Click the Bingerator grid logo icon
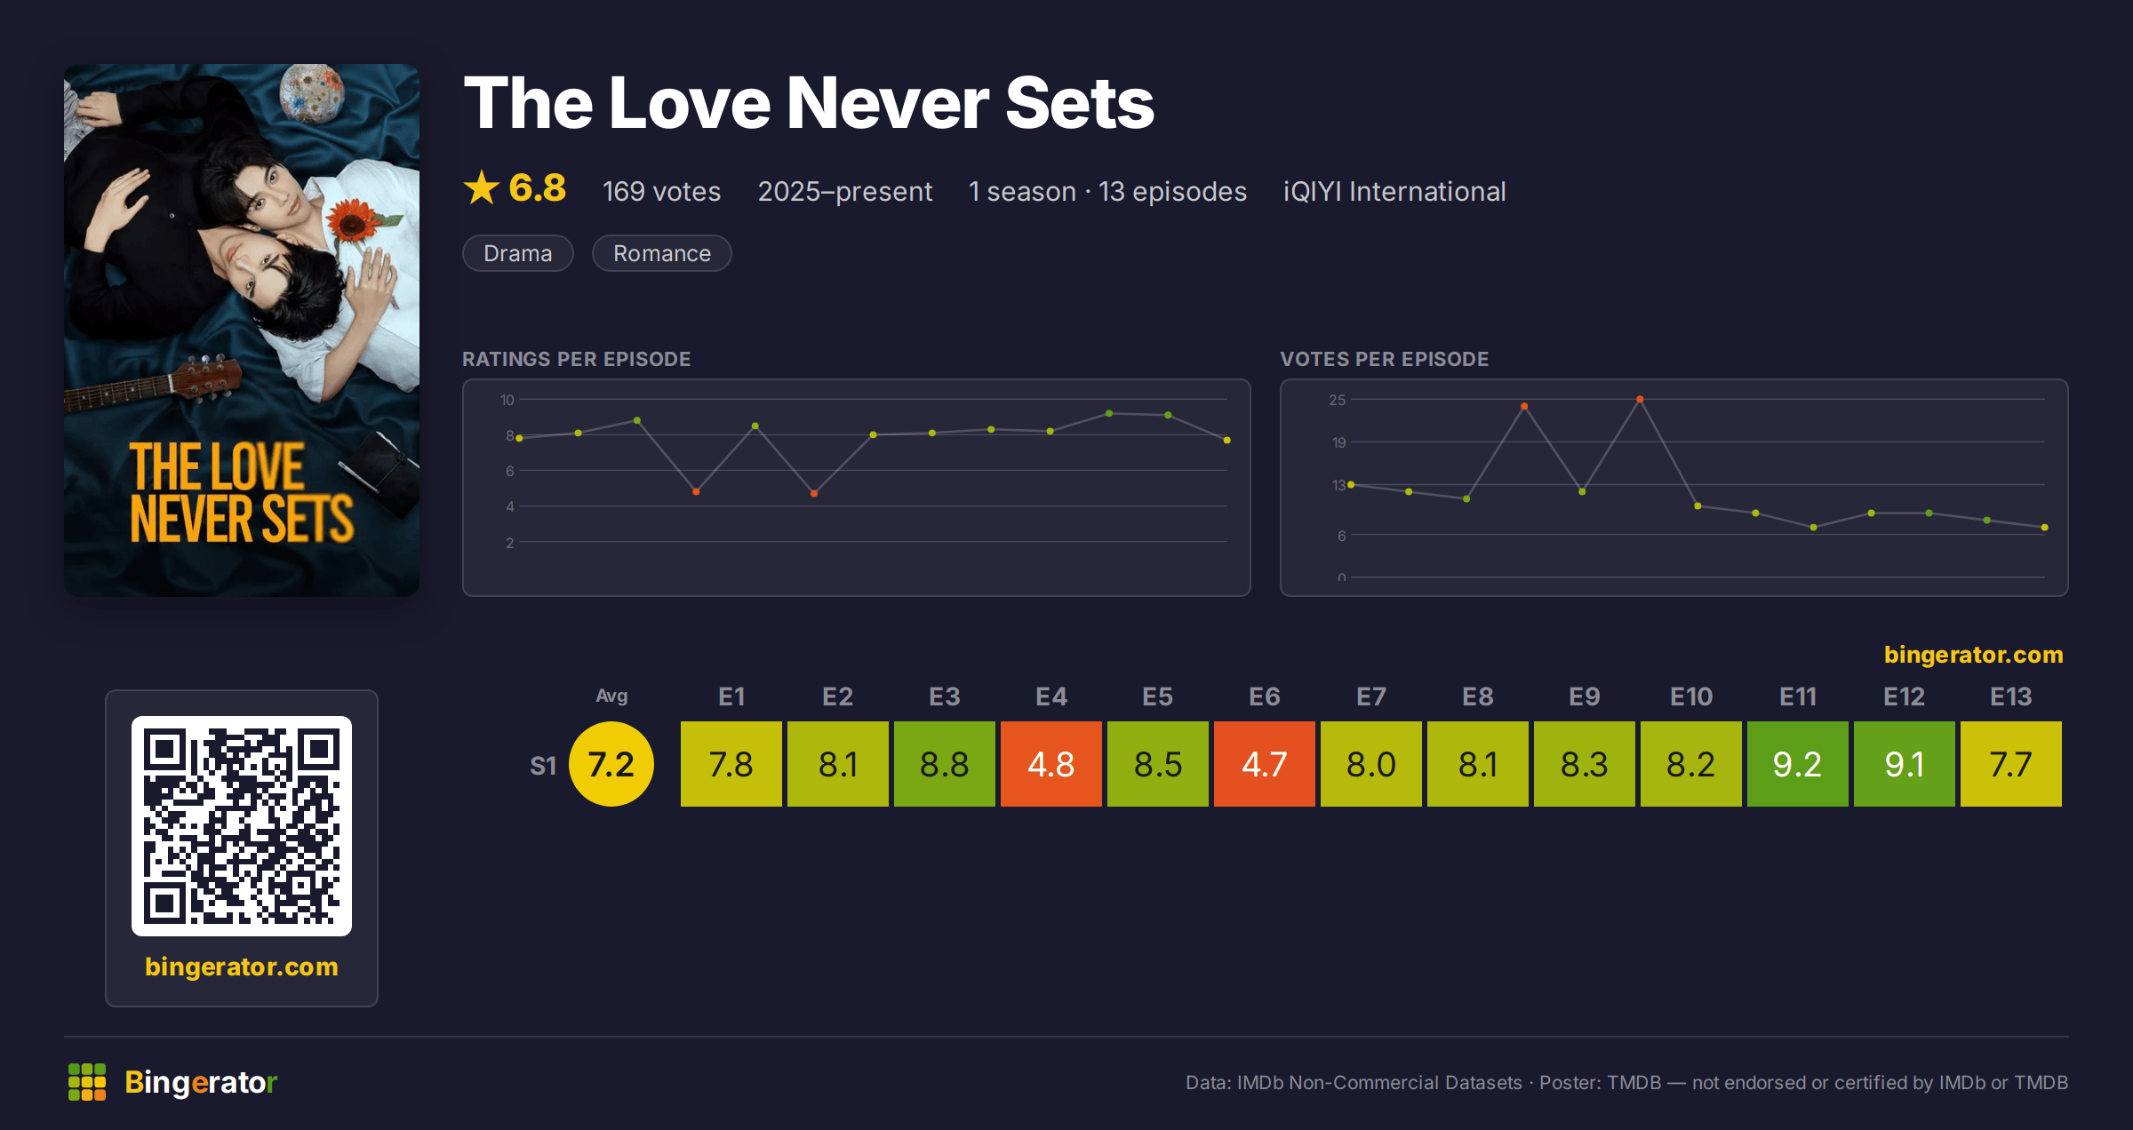Screen dimensions: 2133x1130 tap(87, 1082)
